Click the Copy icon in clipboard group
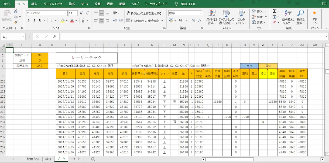 click(x=16, y=17)
